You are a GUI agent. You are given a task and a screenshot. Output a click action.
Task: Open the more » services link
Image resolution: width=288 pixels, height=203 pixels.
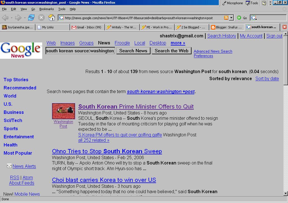pyautogui.click(x=178, y=43)
